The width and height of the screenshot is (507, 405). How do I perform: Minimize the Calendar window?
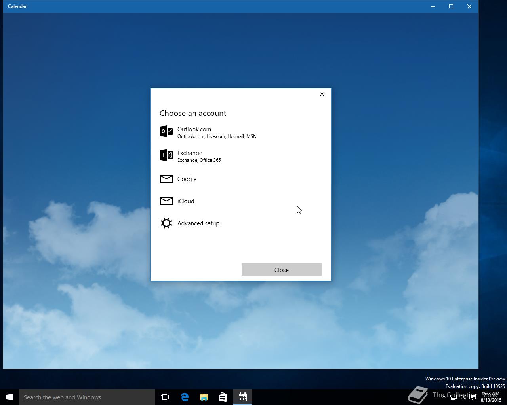(433, 6)
